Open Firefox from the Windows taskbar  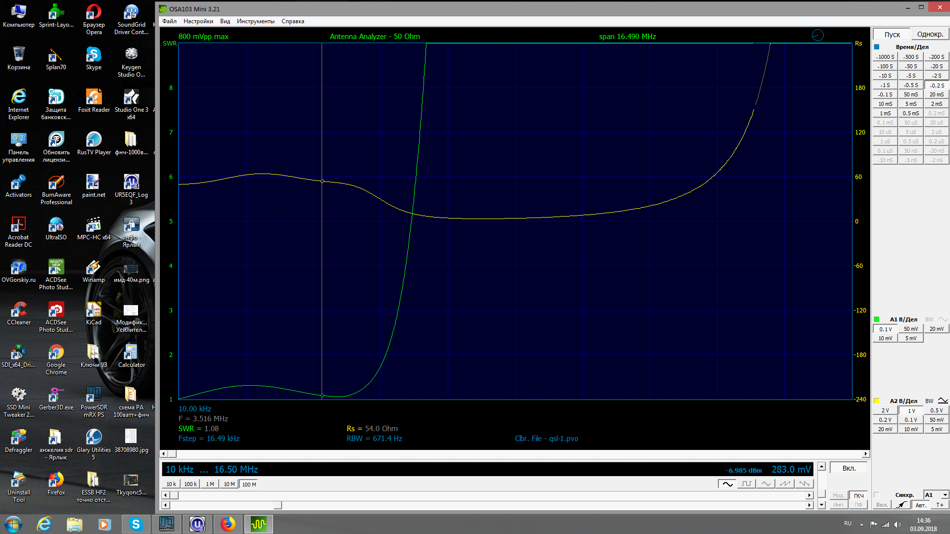coord(228,524)
